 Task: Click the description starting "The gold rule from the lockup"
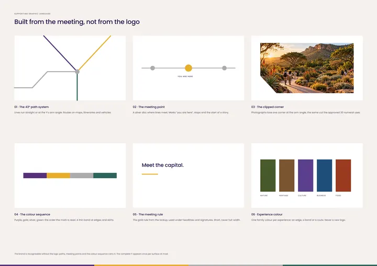[x=186, y=220]
